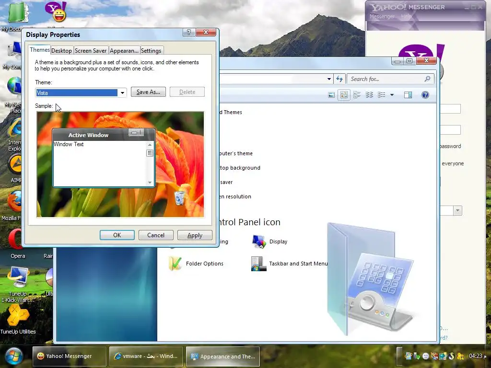
Task: Click the search magnifier icon
Action: click(x=427, y=79)
